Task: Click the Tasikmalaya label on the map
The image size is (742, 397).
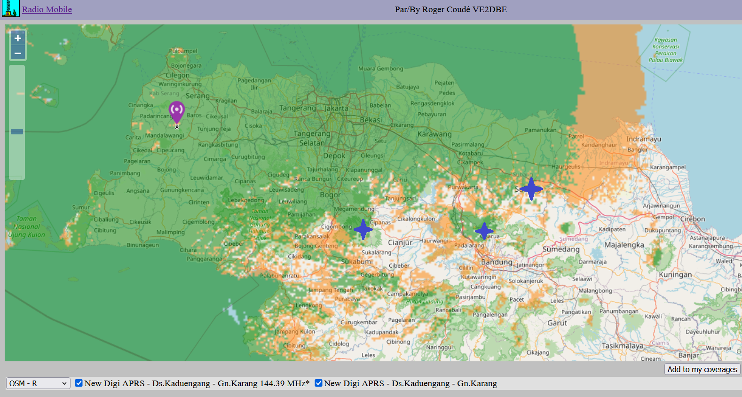Action: (x=623, y=346)
